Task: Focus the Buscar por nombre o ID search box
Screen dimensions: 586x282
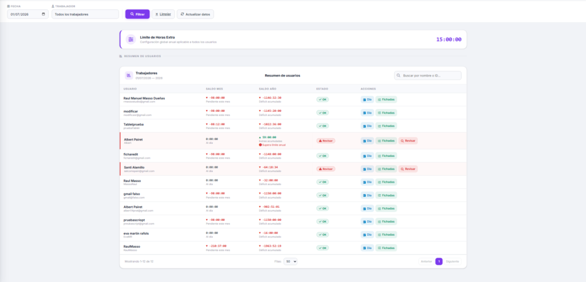Action: coord(427,75)
